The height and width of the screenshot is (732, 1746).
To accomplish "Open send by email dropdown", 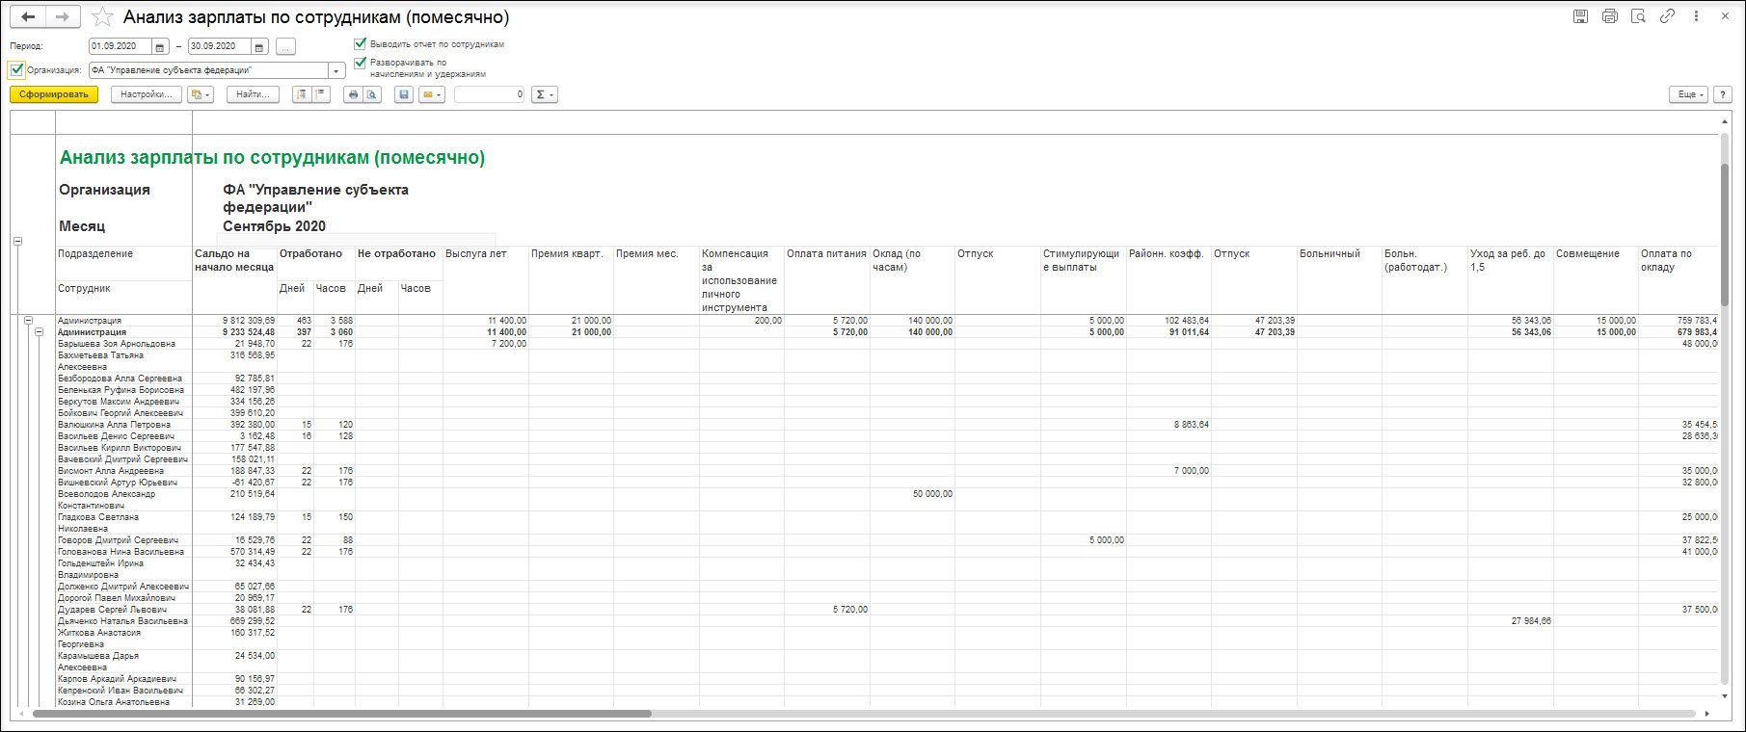I will click(x=432, y=94).
